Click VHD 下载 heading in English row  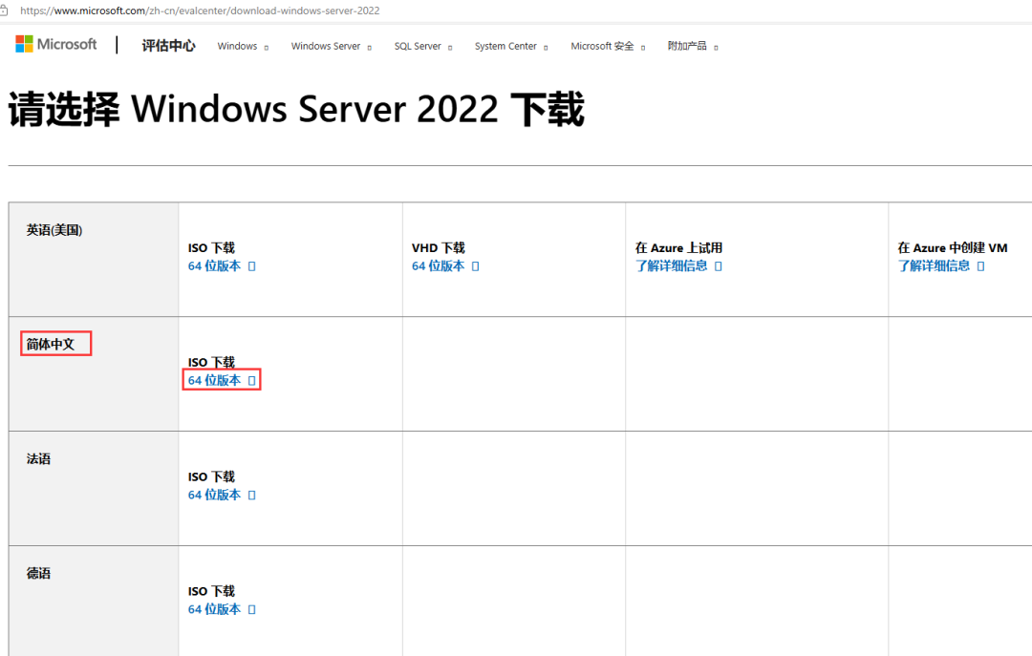pyautogui.click(x=439, y=248)
